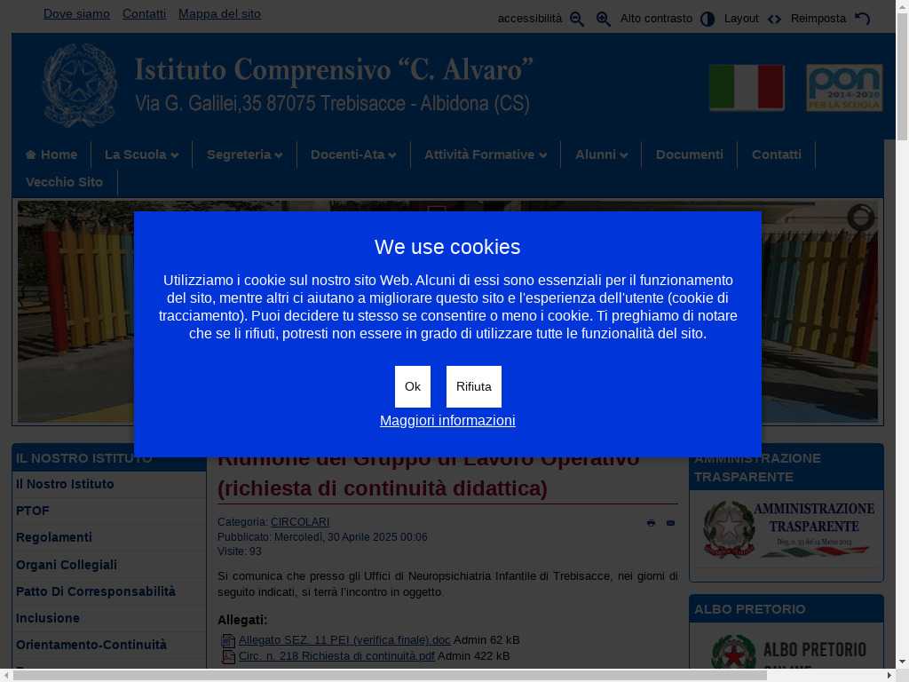Image resolution: width=909 pixels, height=682 pixels.
Task: Click the zoom in accessibility magnifier icon
Action: [603, 20]
